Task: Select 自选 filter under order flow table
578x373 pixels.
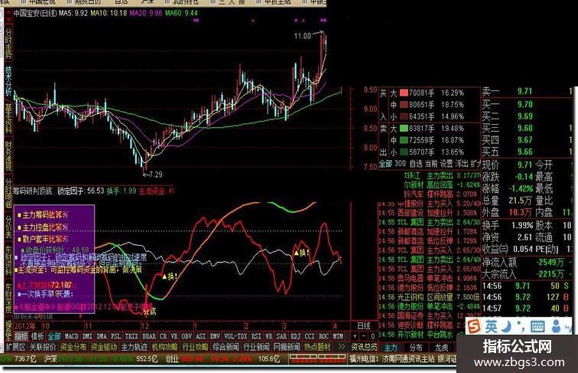Action: [415, 164]
